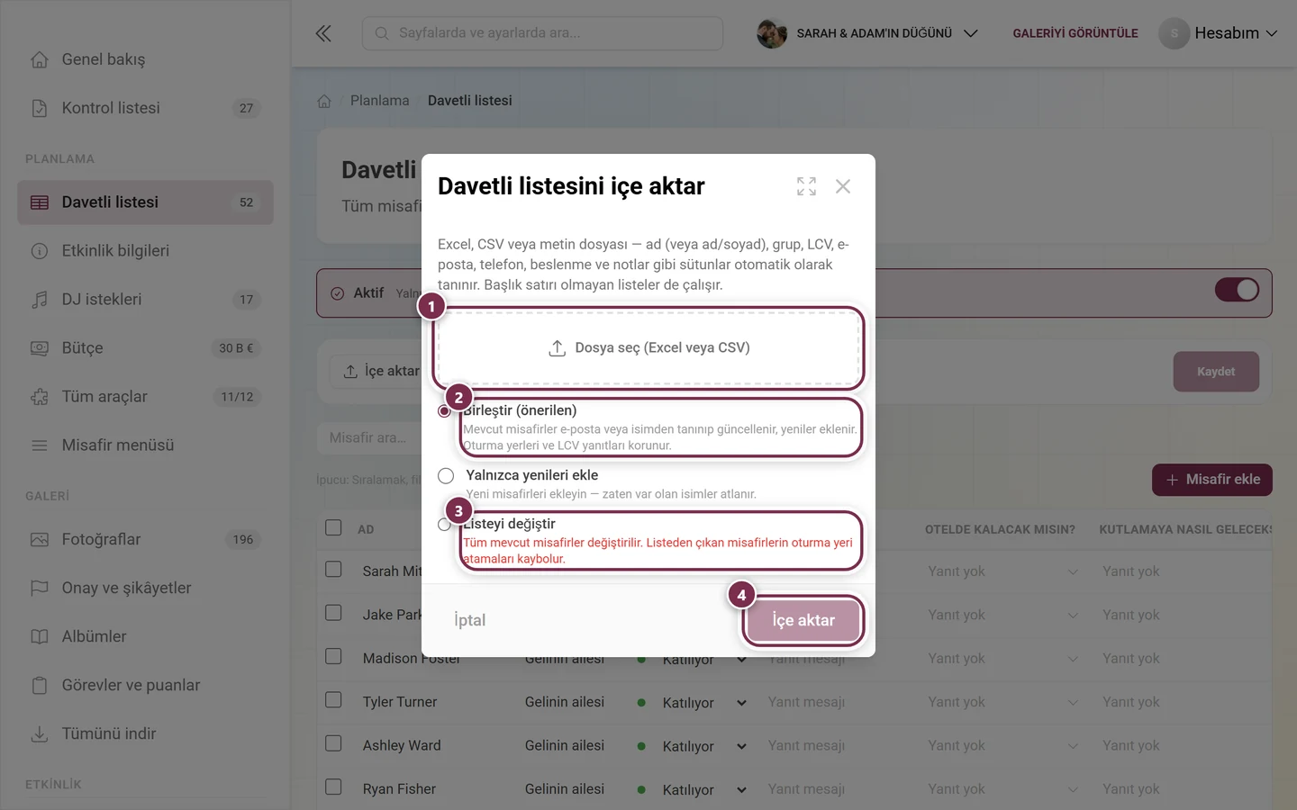Image resolution: width=1297 pixels, height=810 pixels.
Task: Open Ashley Ward's Katılıyor status dropdown
Action: 704,746
